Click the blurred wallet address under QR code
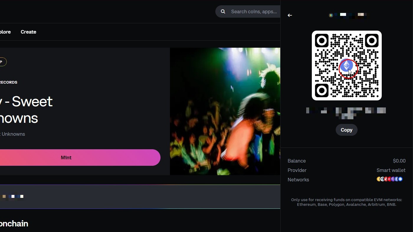The height and width of the screenshot is (232, 413). 346,113
